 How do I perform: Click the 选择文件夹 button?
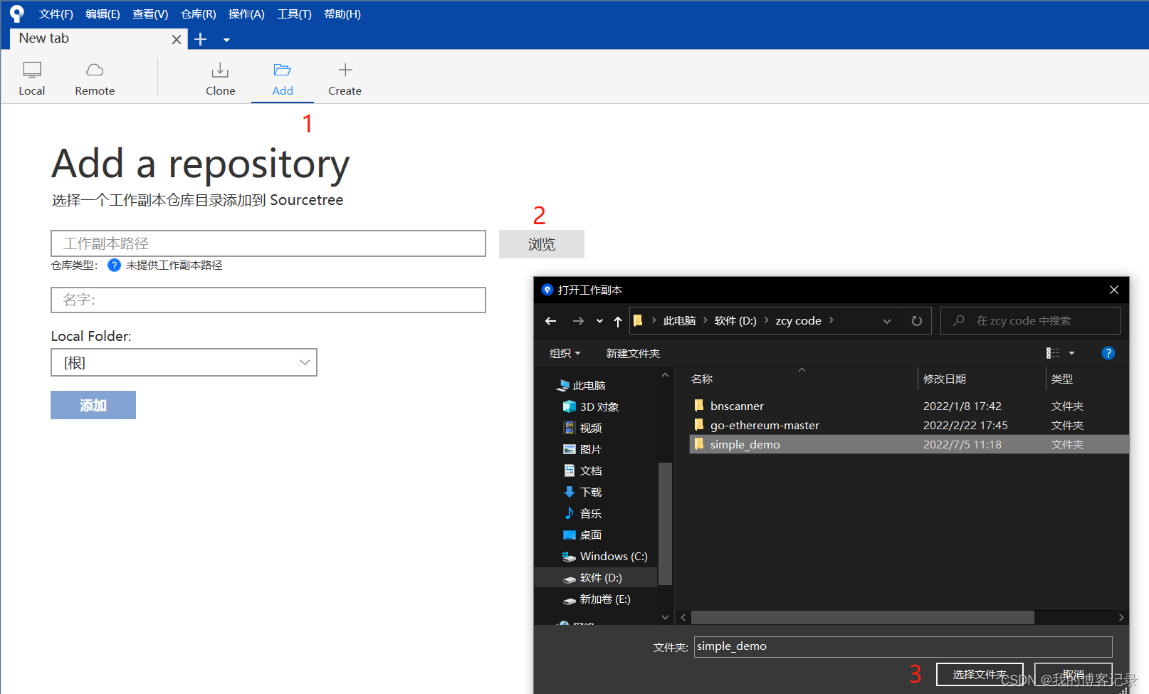point(979,673)
